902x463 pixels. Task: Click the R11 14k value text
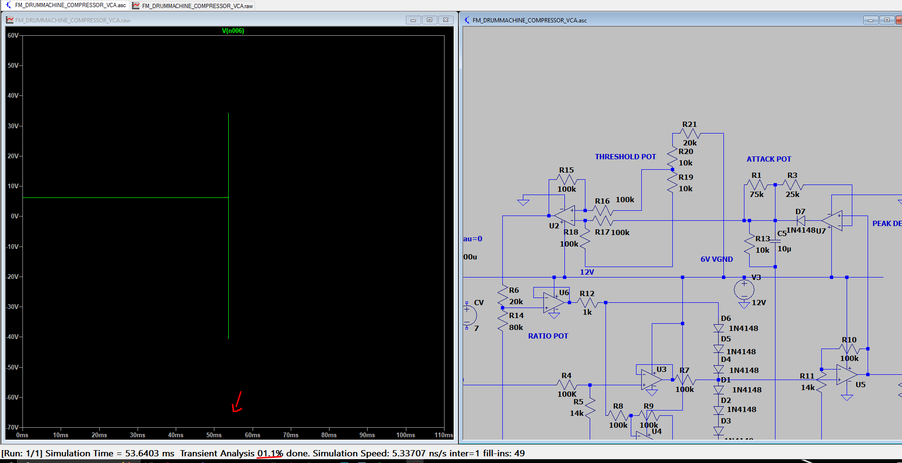[x=808, y=388]
